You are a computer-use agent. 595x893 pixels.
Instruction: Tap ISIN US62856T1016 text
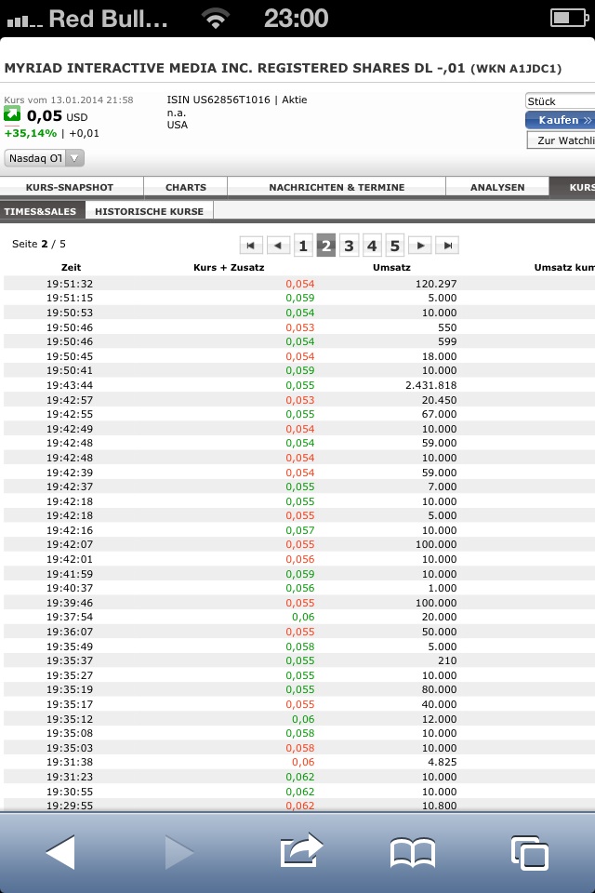point(218,100)
